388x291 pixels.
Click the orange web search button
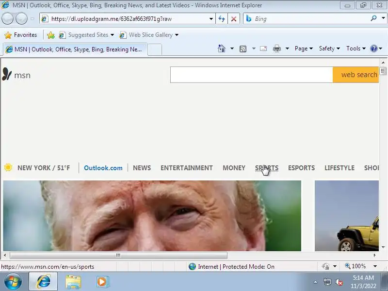coord(356,75)
